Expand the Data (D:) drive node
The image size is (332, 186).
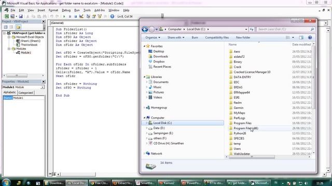pyautogui.click(x=147, y=128)
